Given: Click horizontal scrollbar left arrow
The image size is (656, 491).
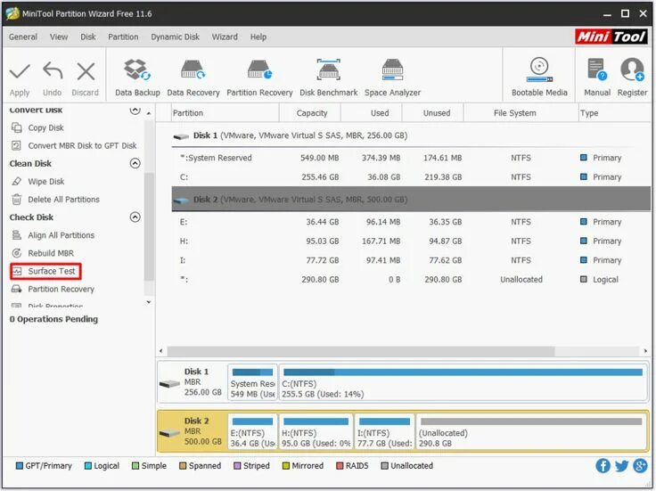Looking at the screenshot, I should point(161,351).
